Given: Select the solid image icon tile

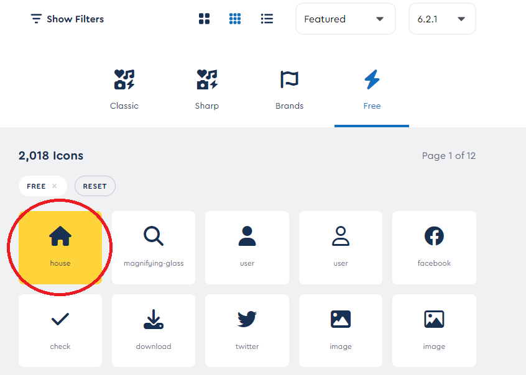Looking at the screenshot, I should pos(341,330).
